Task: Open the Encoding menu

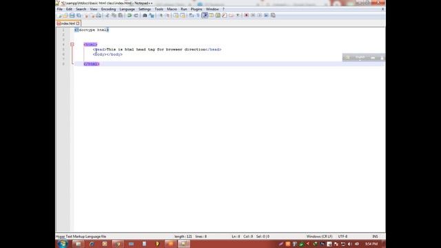Action: tap(108, 9)
